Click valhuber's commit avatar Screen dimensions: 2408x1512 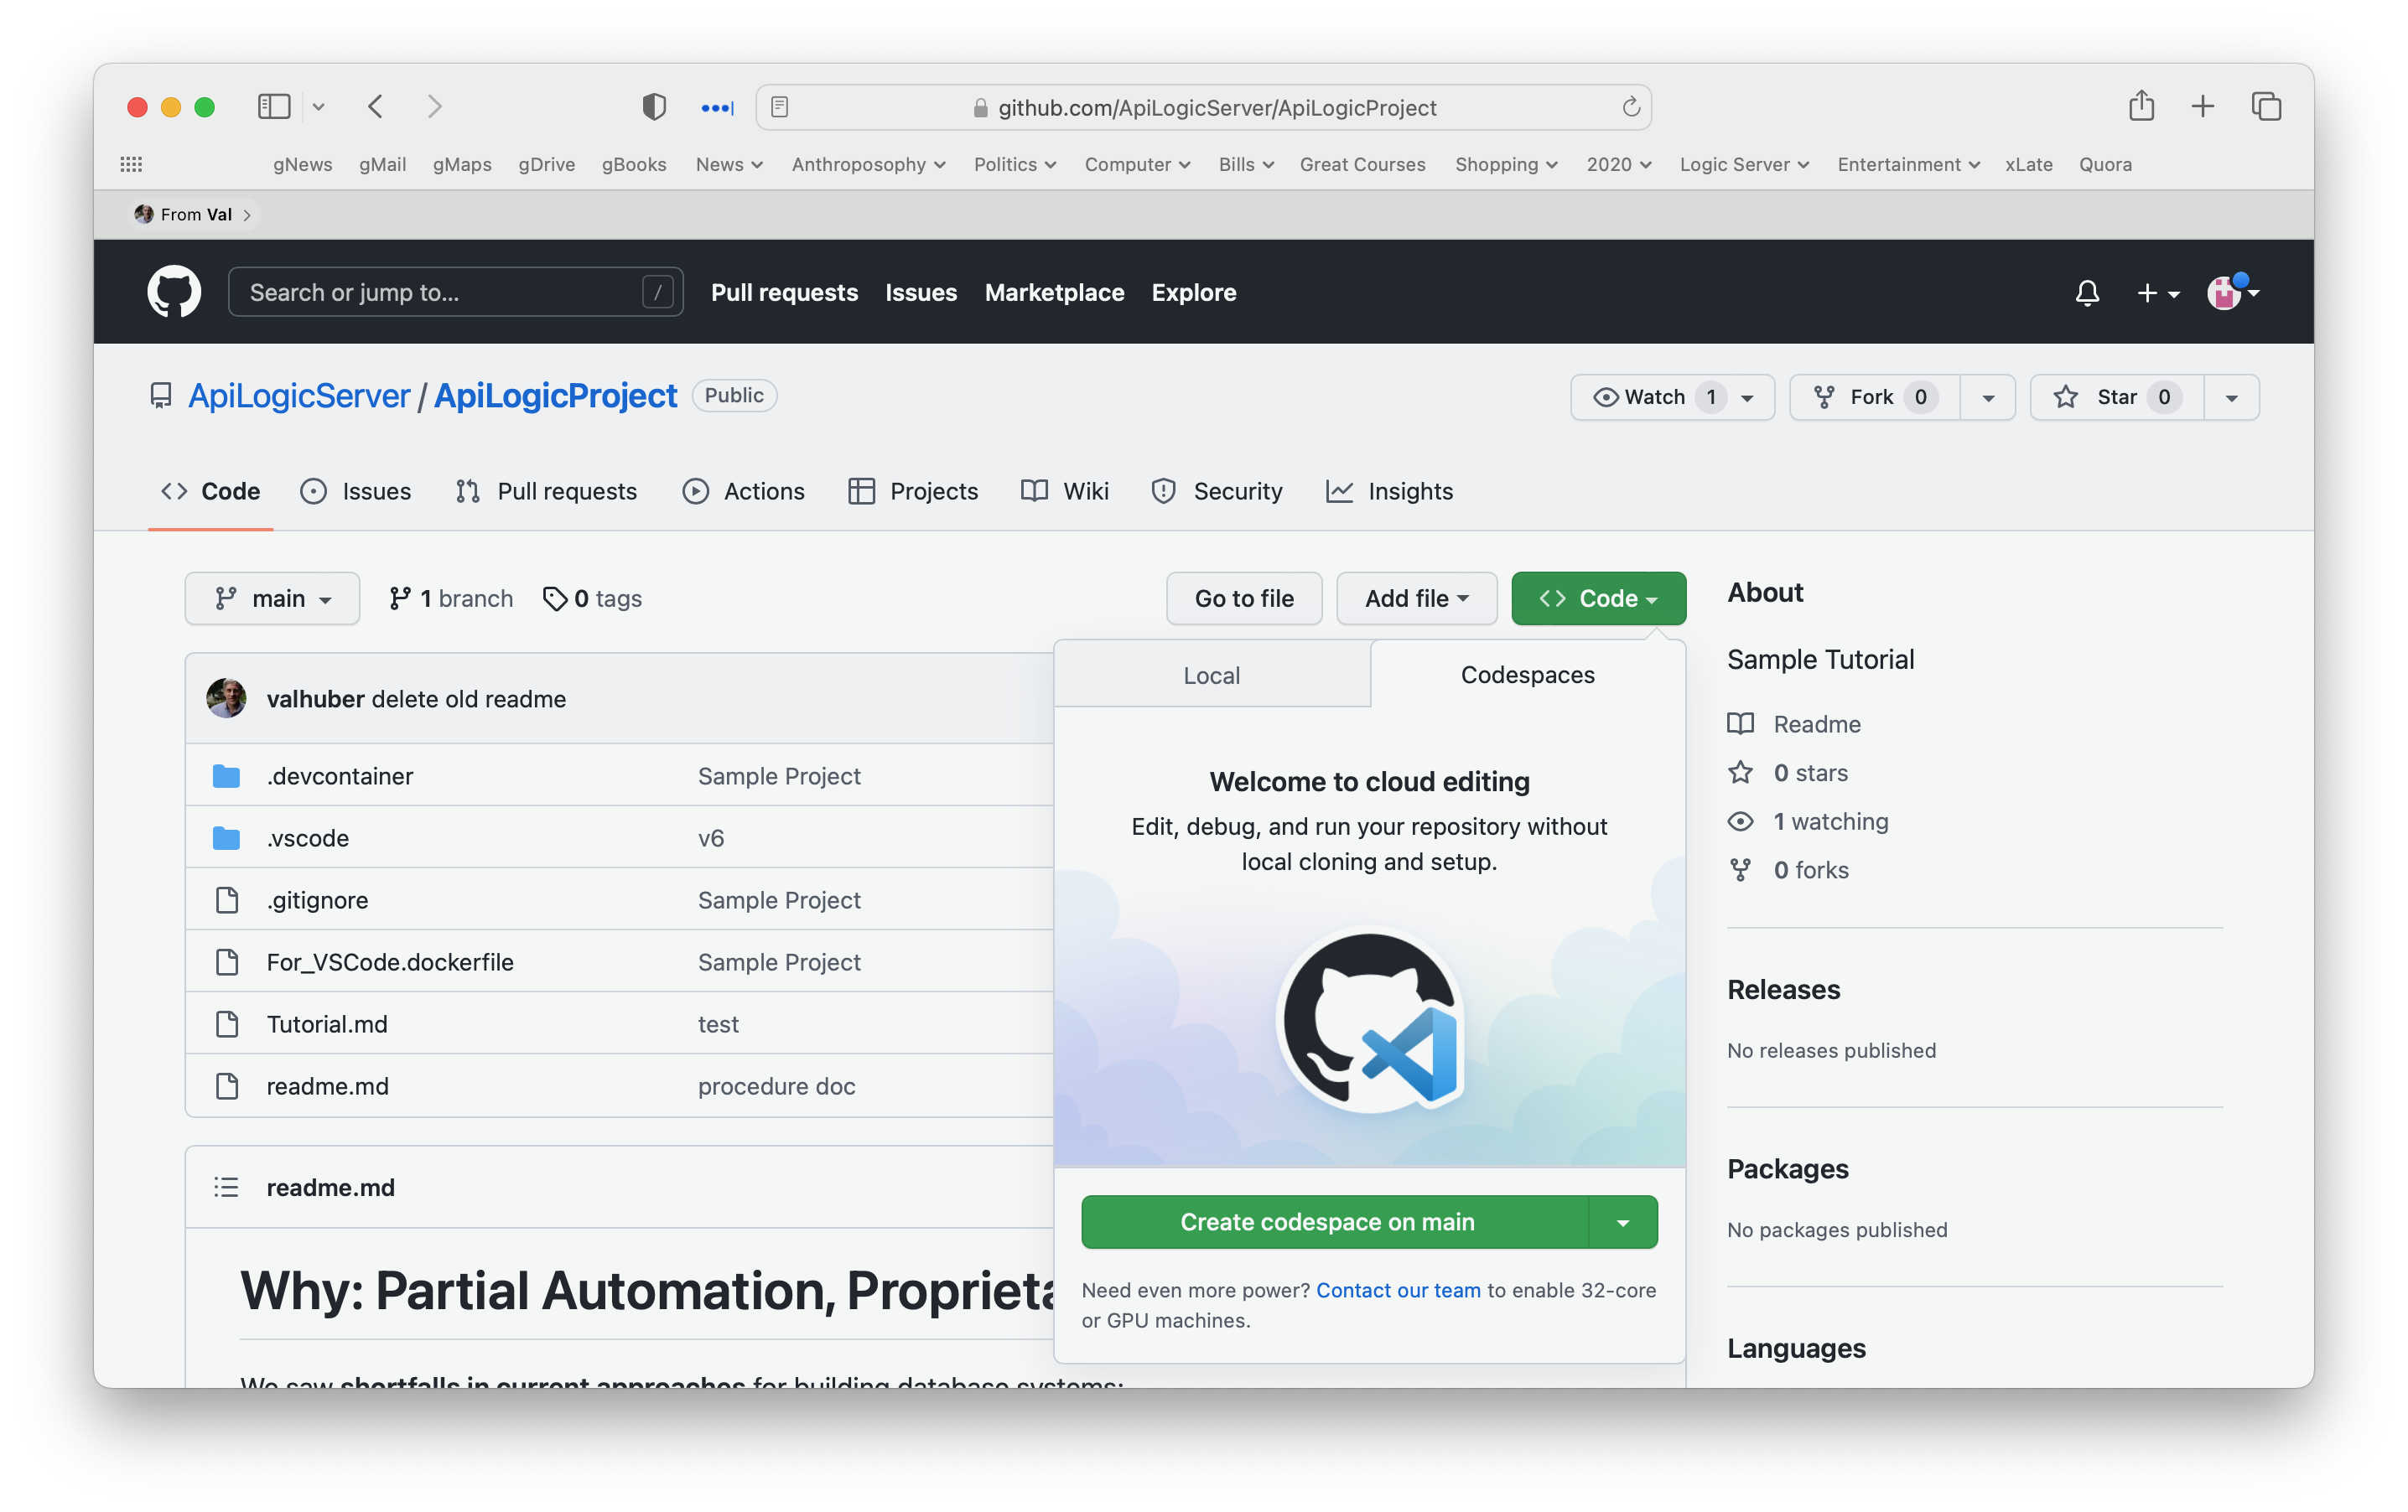[226, 697]
